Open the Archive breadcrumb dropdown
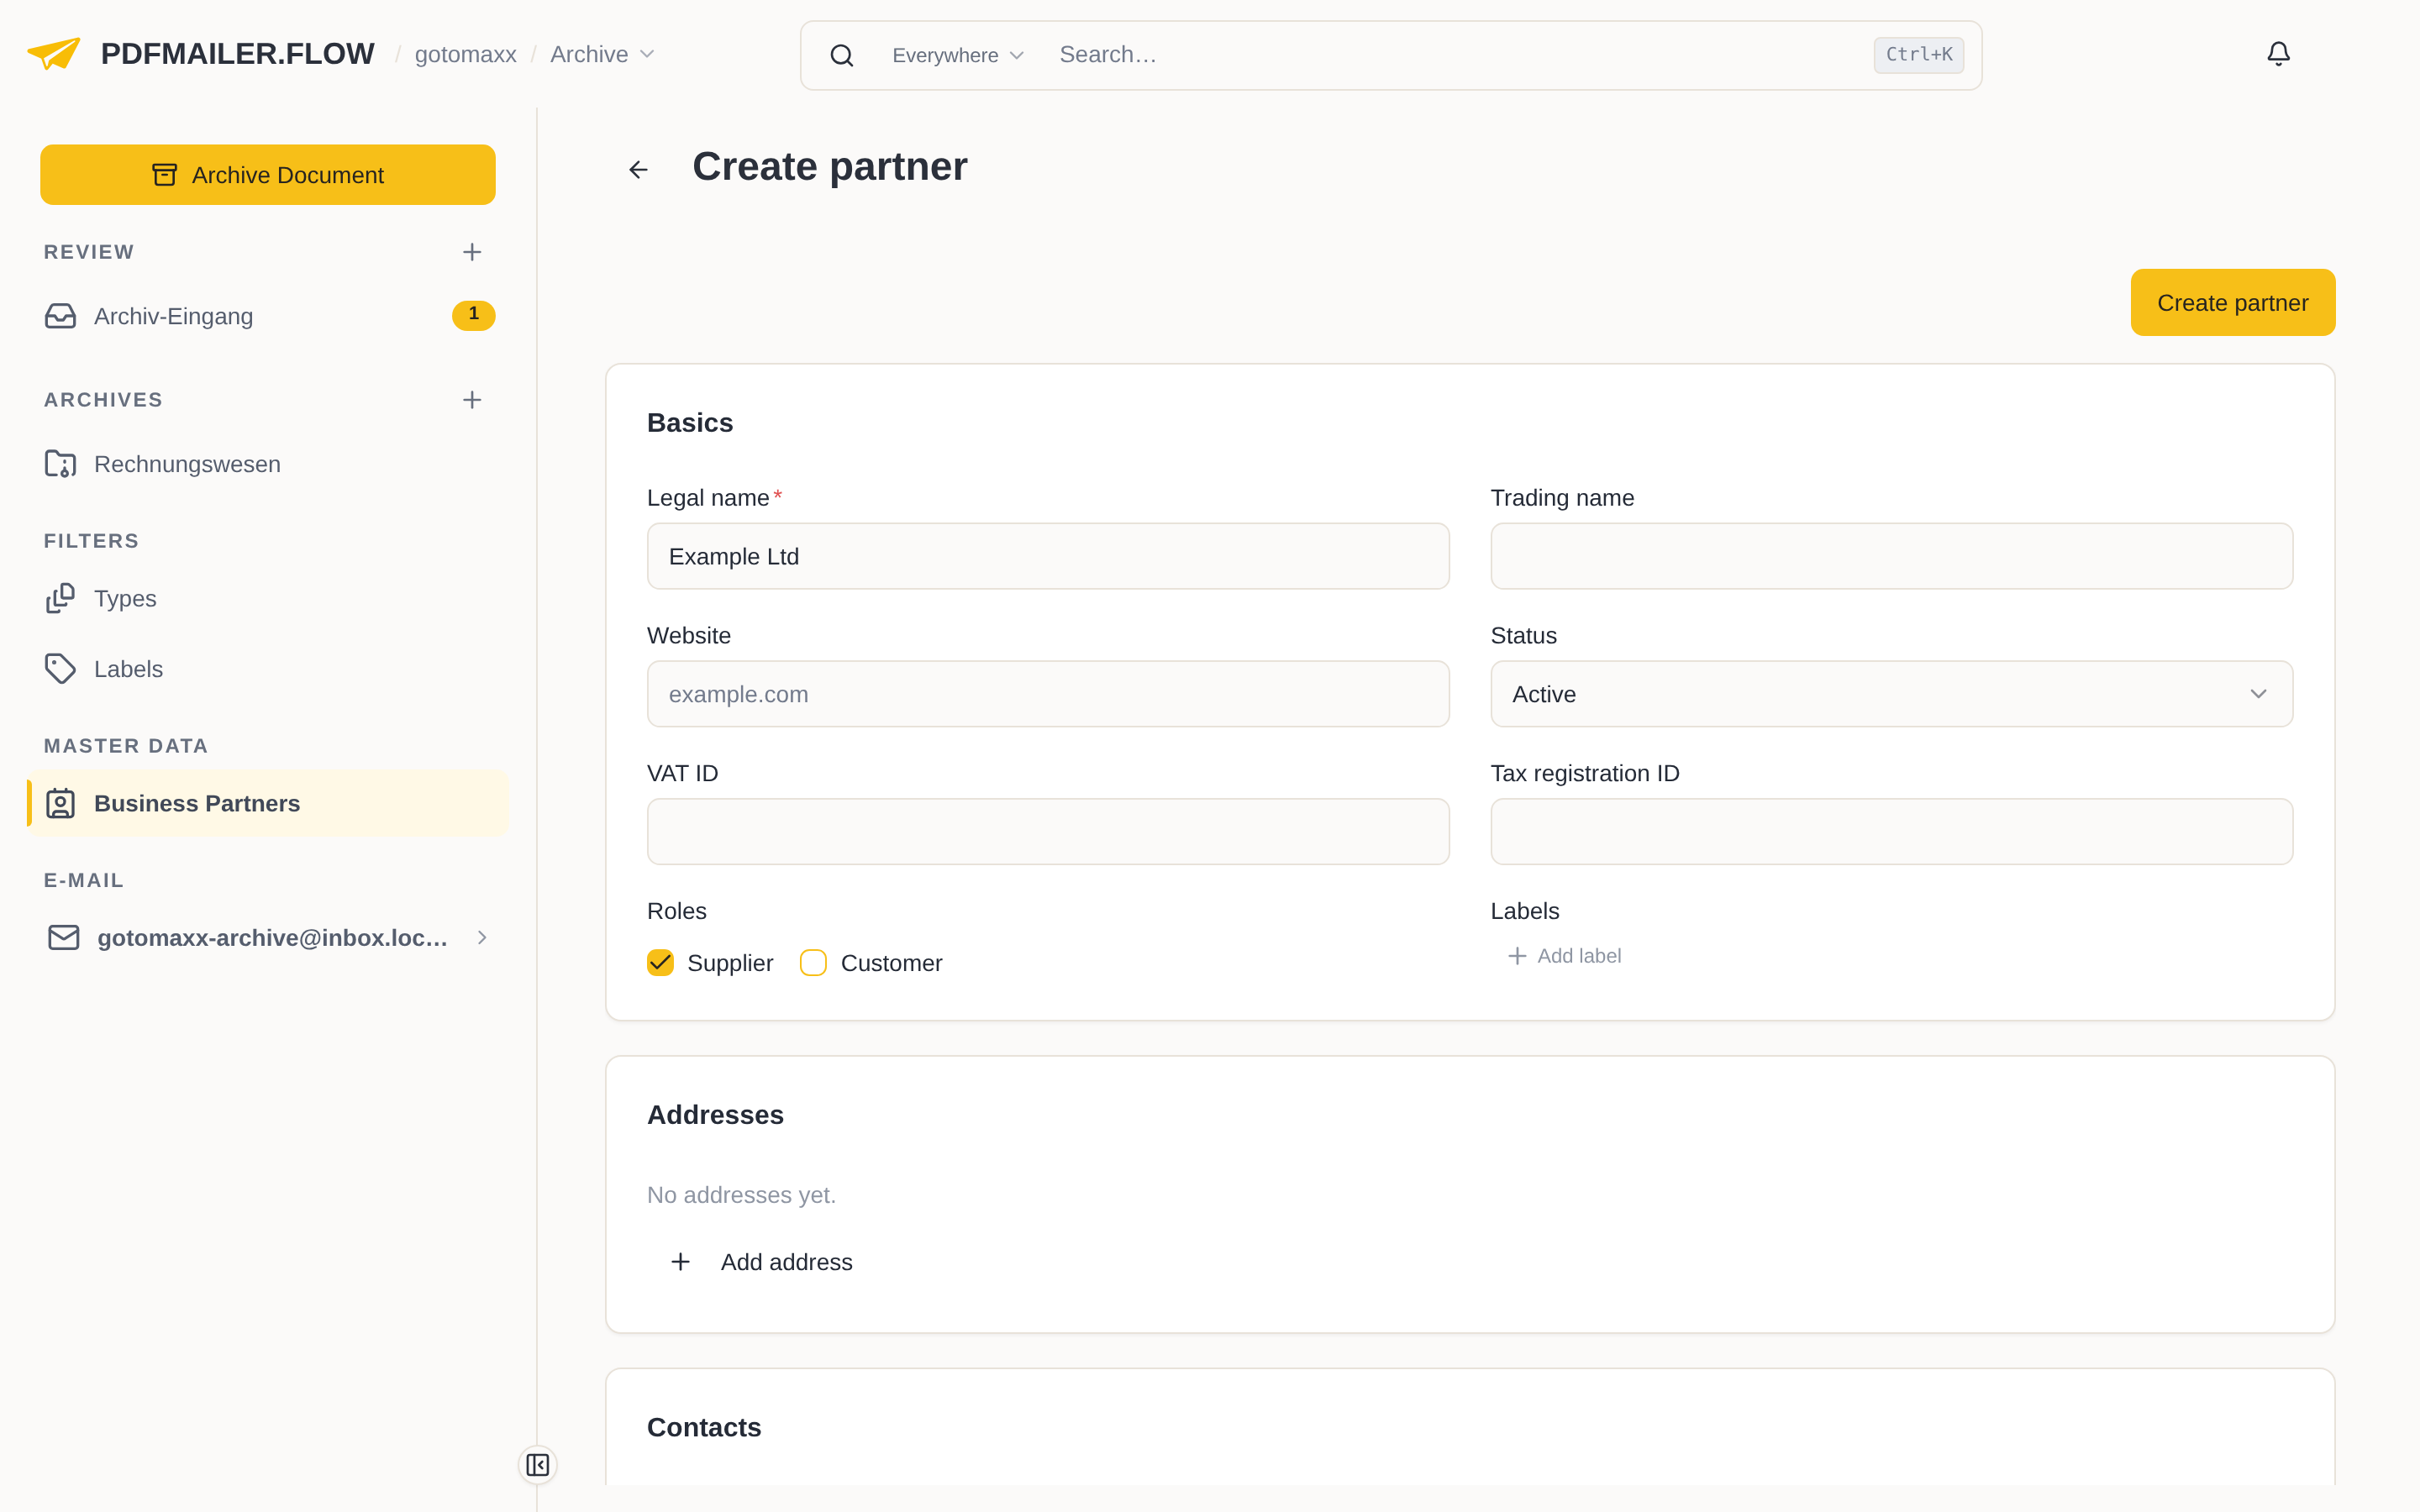Viewport: 2420px width, 1512px height. 602,54
